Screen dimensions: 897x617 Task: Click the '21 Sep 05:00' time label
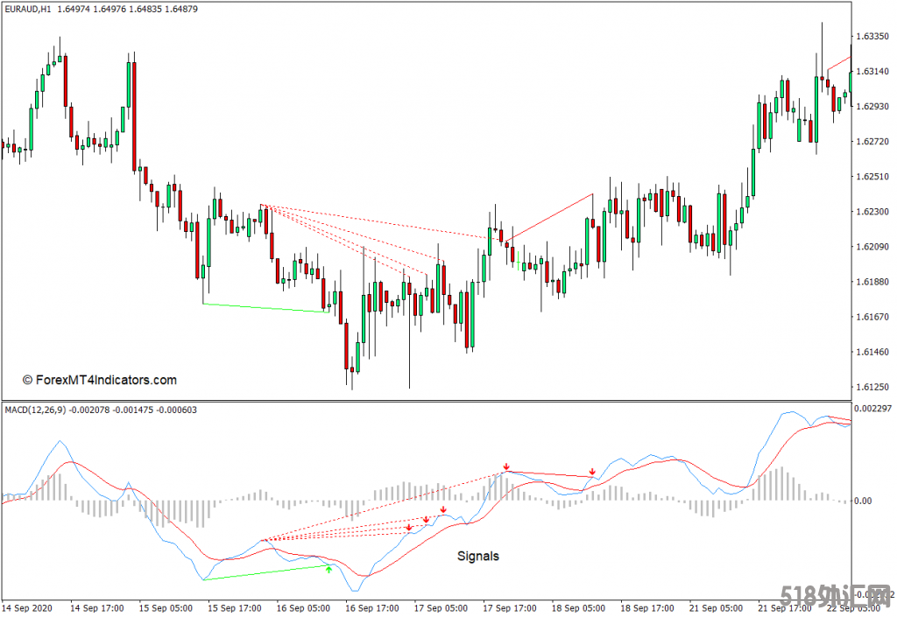coord(716,608)
